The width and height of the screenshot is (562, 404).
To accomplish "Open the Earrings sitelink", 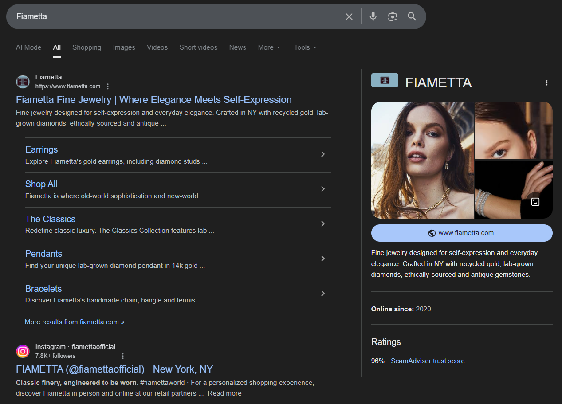I will point(42,149).
